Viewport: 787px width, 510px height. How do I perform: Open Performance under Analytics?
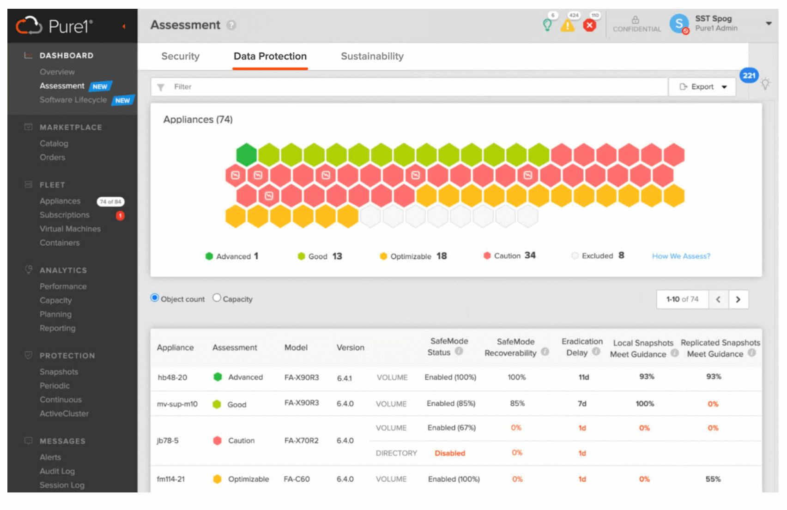(63, 286)
